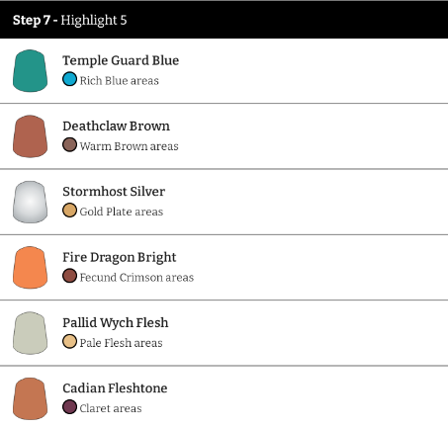The image size is (448, 428).
Task: Click the Deathclaw Brown paint name
Action: pos(116,127)
